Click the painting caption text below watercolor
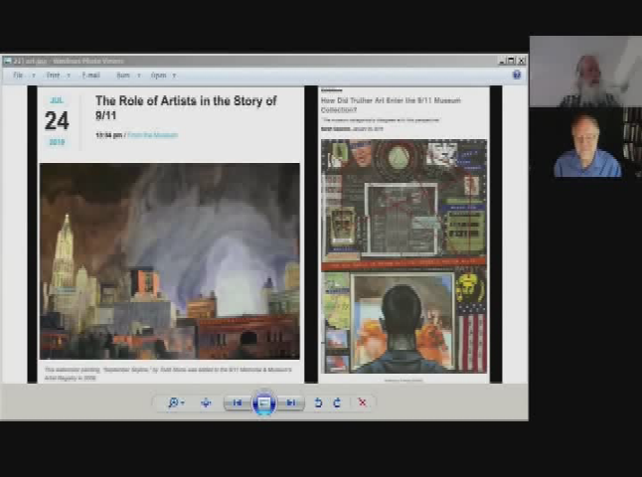 [x=168, y=374]
